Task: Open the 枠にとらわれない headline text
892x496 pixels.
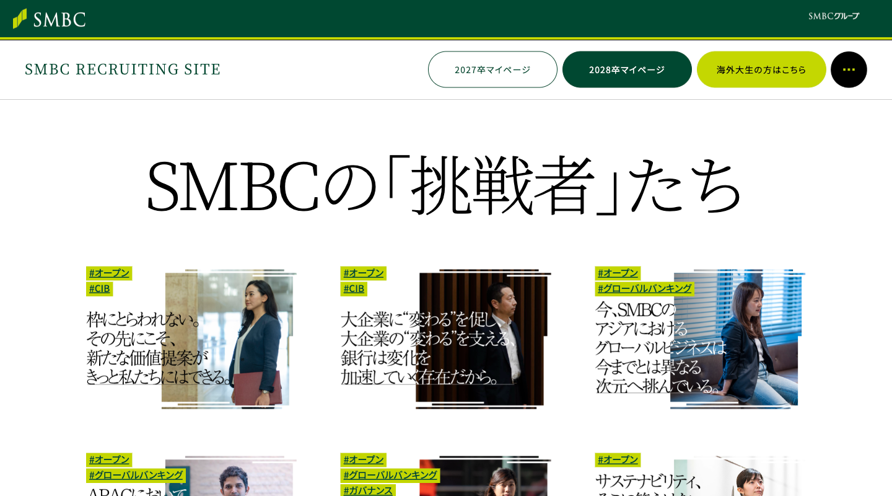Action: [x=160, y=348]
